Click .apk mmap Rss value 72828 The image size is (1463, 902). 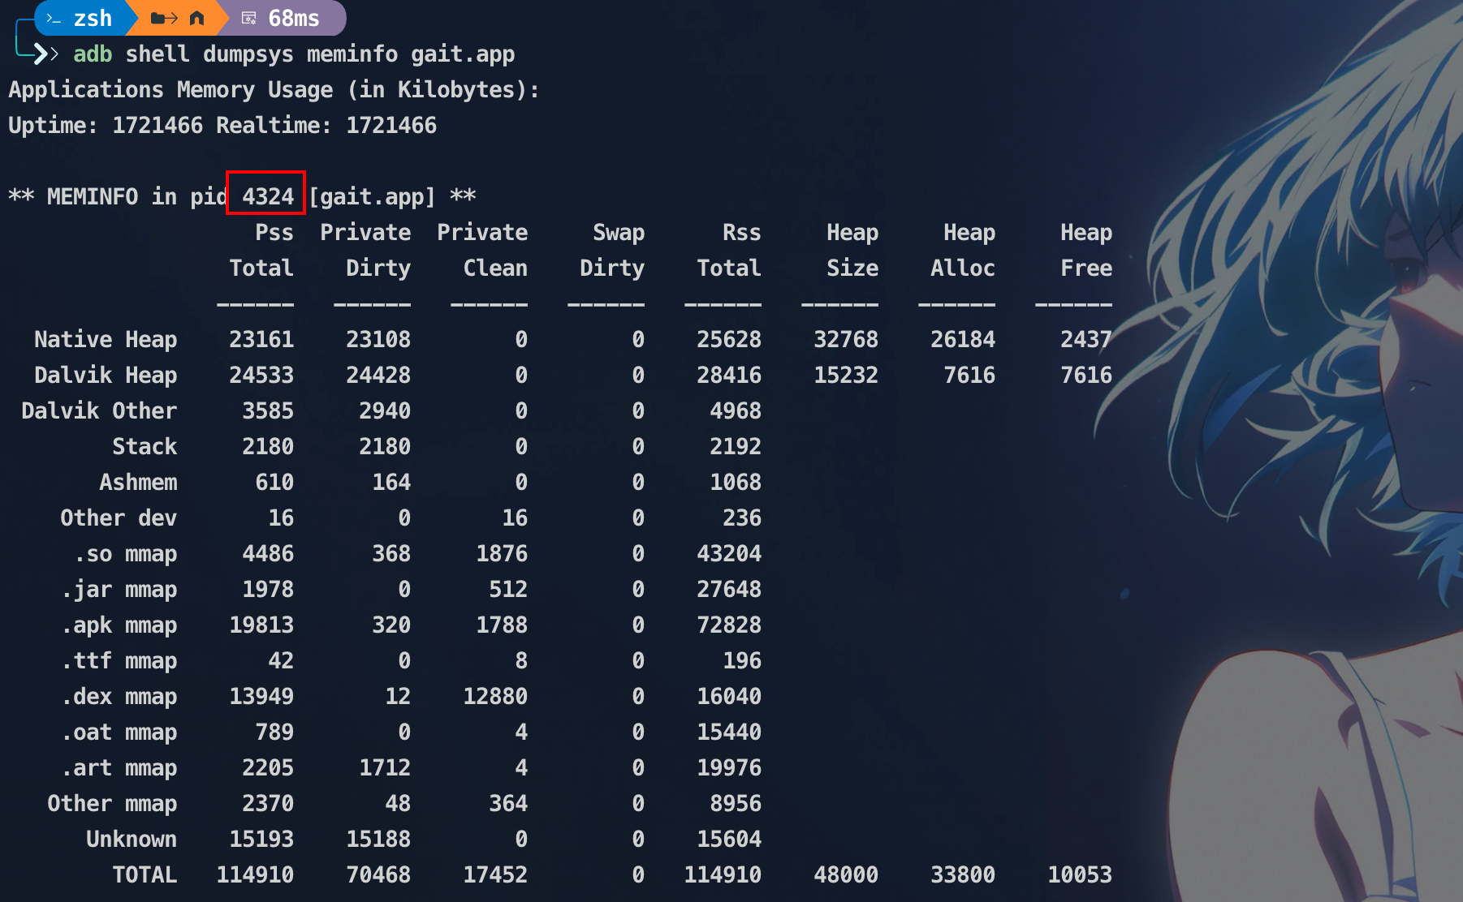[729, 625]
